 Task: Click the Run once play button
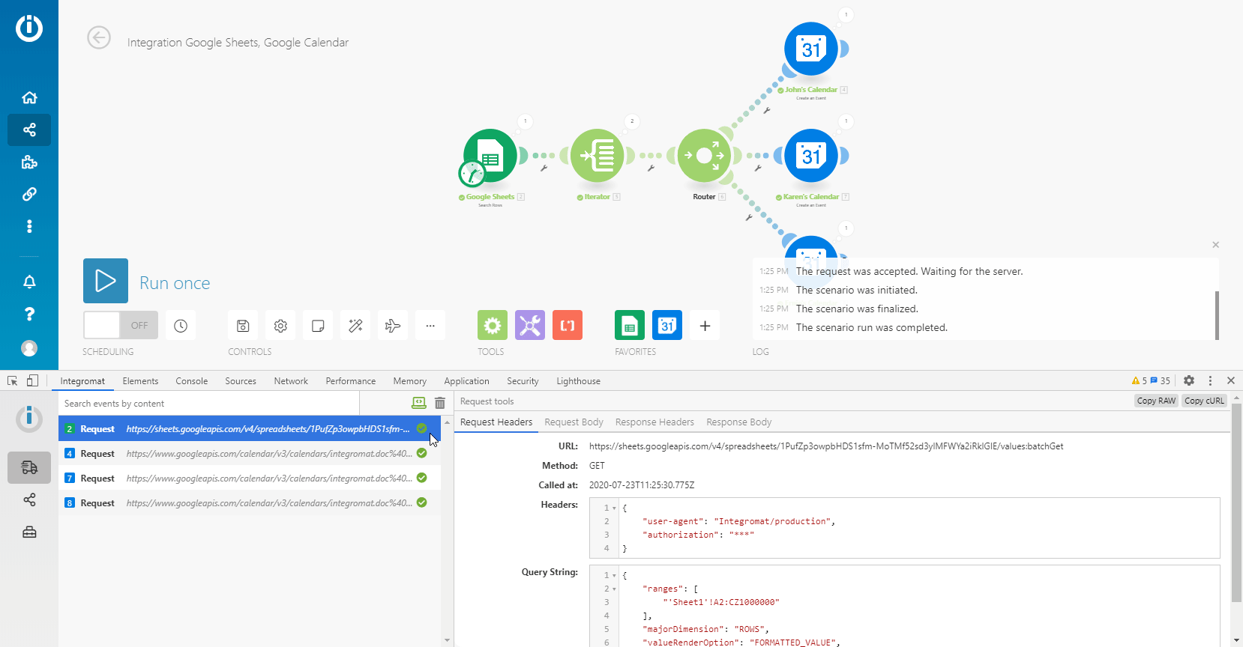click(x=106, y=281)
